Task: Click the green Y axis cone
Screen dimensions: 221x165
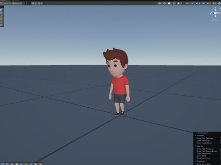Action: (215, 10)
